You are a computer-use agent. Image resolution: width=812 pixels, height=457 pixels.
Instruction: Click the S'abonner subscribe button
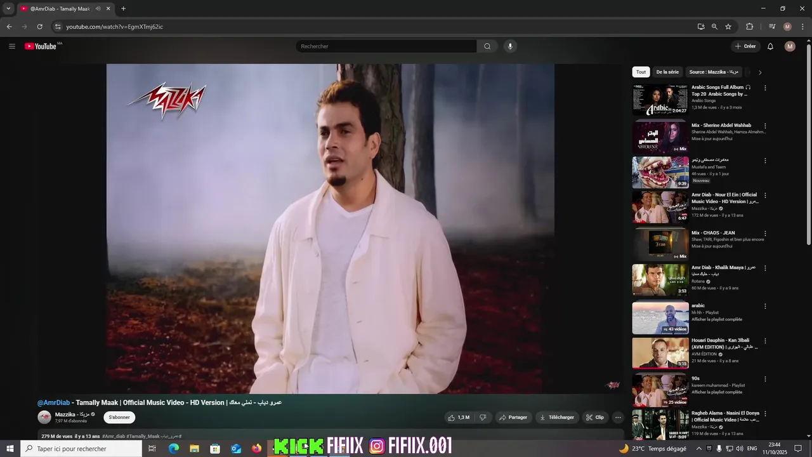(119, 417)
